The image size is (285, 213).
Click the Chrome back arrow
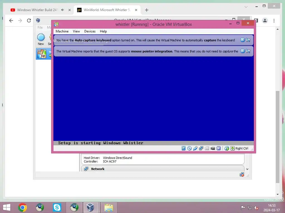[11, 21]
